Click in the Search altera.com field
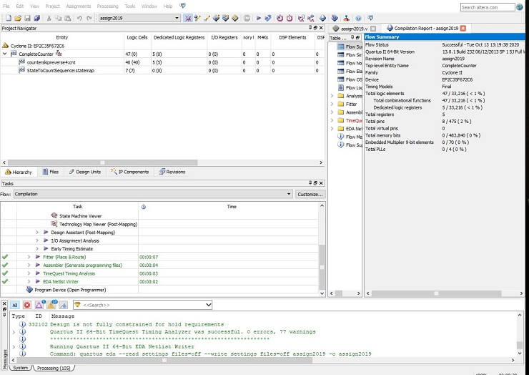529x375 pixels. (x=488, y=7)
